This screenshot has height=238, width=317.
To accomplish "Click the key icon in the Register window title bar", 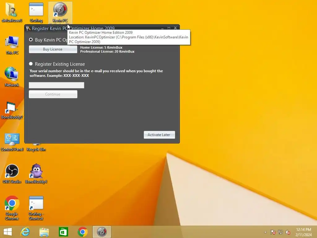I will (28, 28).
